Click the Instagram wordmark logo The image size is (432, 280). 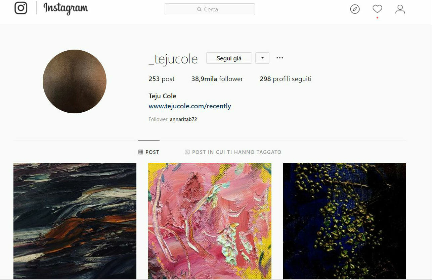[66, 8]
